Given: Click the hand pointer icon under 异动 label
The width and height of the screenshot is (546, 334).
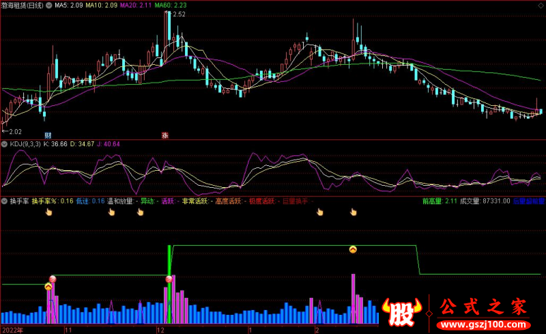Looking at the screenshot, I should pos(140,212).
